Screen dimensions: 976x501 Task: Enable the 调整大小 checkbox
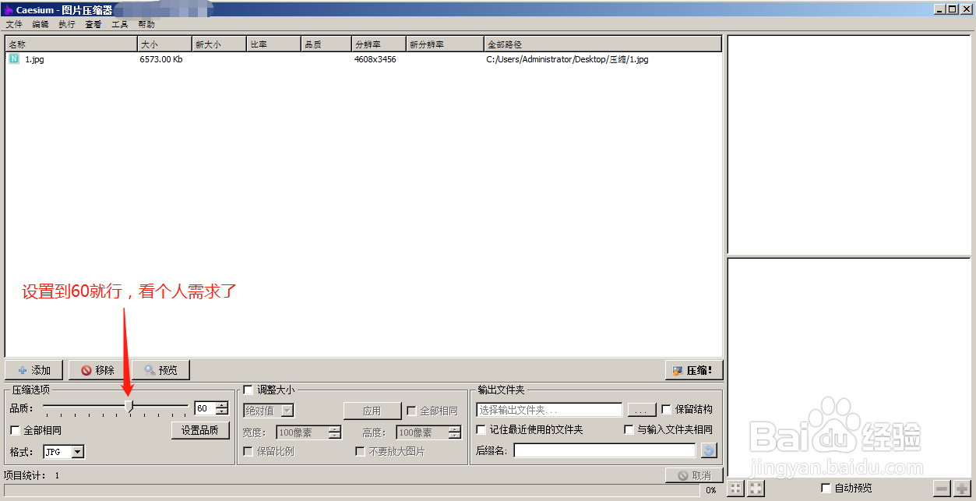pos(248,390)
